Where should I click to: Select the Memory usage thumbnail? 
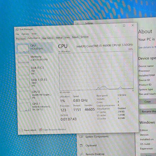[x=23, y=59]
